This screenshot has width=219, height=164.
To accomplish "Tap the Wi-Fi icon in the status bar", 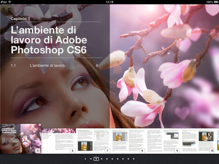I will (10, 2).
